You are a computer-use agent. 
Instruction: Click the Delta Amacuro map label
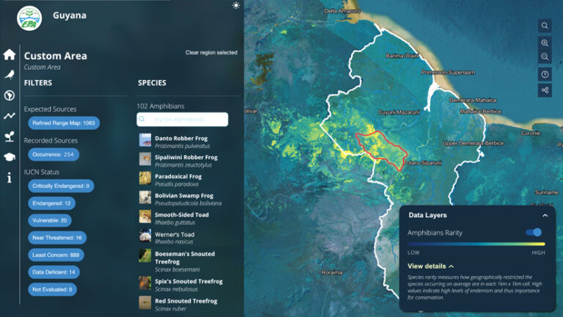point(342,11)
